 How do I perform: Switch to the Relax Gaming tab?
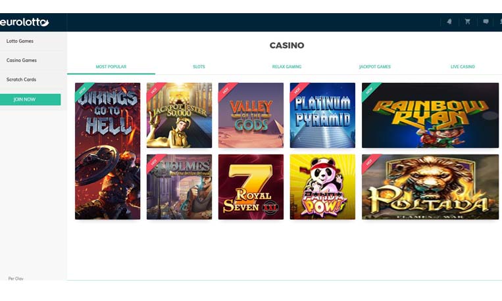[287, 66]
